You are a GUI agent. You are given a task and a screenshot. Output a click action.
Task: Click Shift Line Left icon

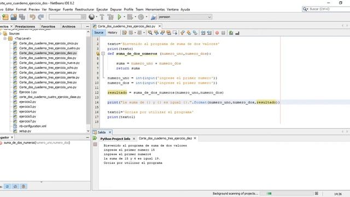203,33
